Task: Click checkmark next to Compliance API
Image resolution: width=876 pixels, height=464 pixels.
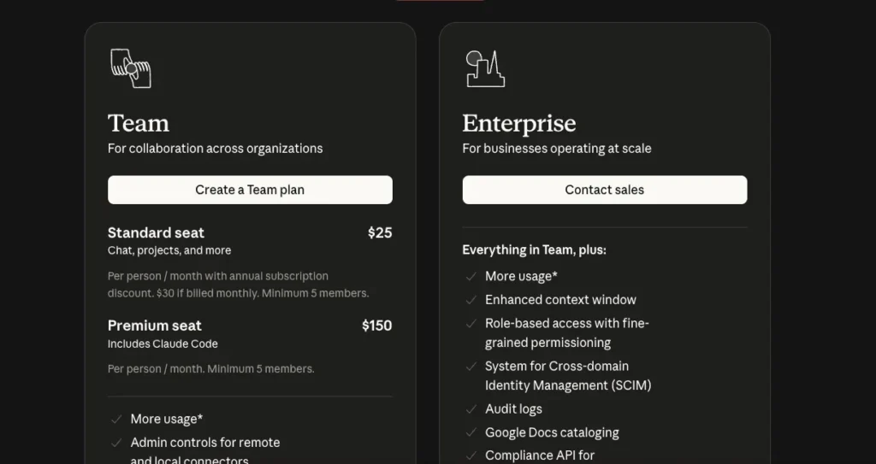Action: click(471, 455)
